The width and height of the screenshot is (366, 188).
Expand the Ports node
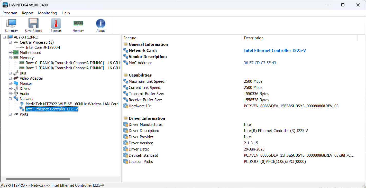(x=10, y=114)
